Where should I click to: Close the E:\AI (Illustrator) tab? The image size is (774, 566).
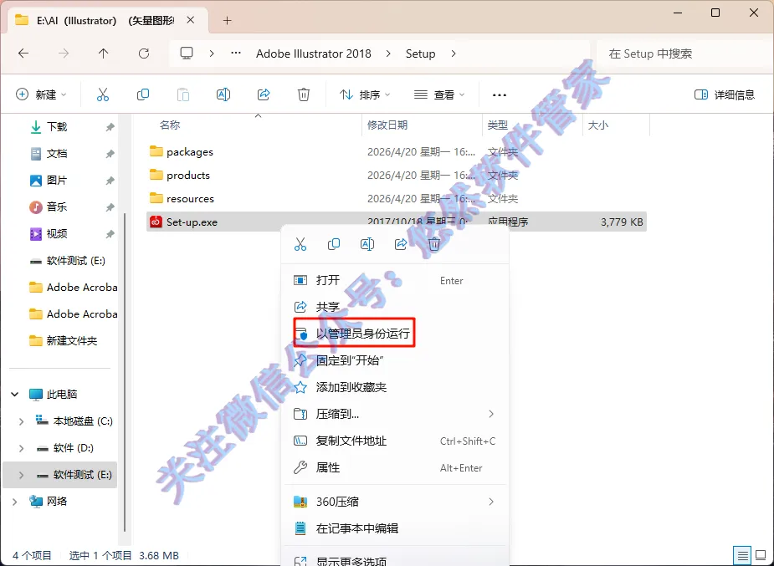191,20
